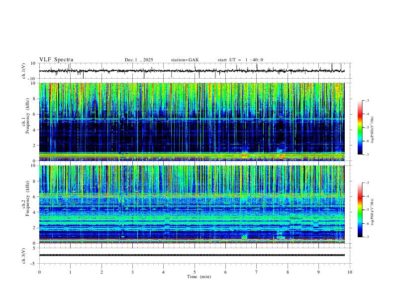Click time-axis tick label "3"

[132, 272]
